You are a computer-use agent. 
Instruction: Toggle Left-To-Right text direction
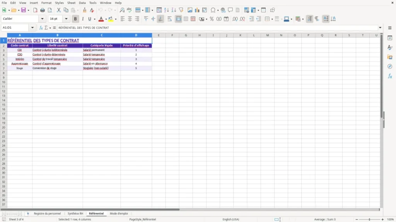[x=310, y=19]
